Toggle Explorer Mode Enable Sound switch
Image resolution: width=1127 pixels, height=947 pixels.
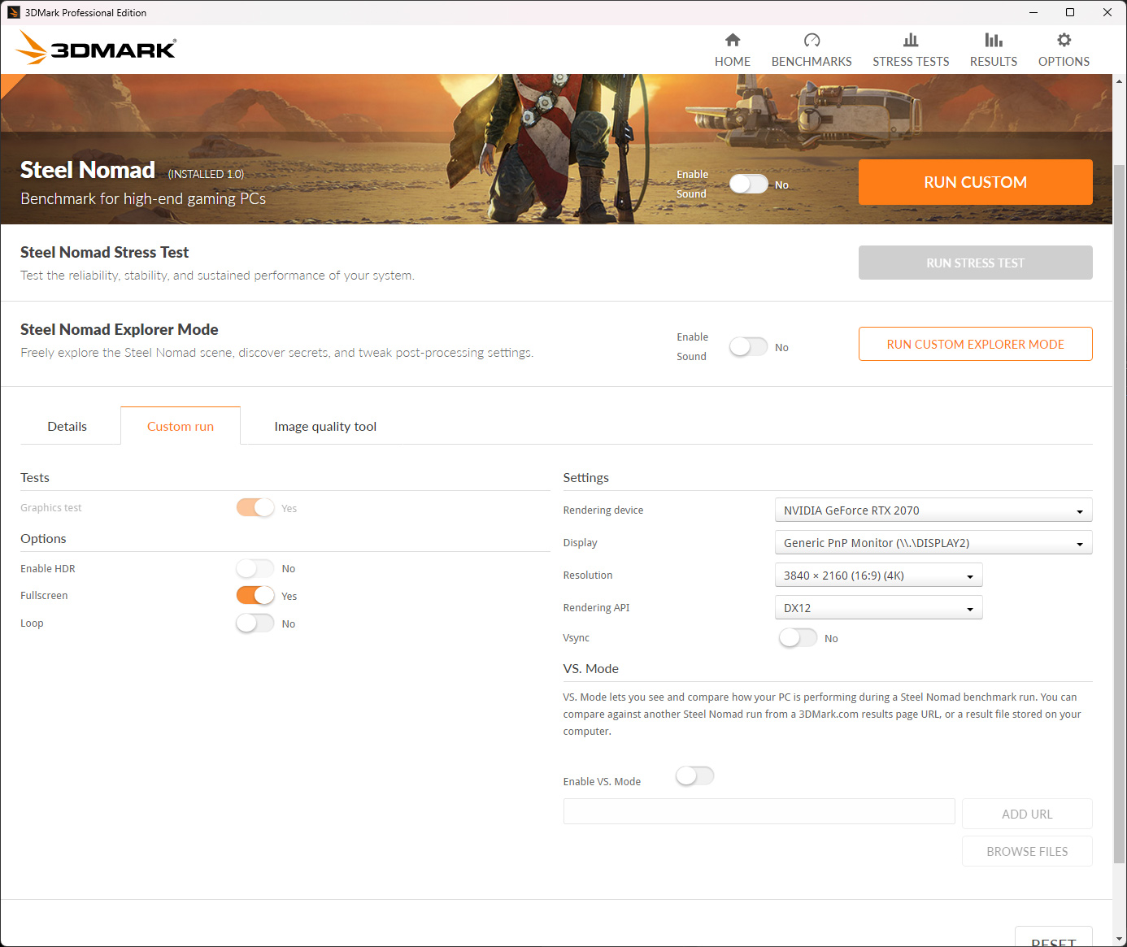click(x=748, y=347)
